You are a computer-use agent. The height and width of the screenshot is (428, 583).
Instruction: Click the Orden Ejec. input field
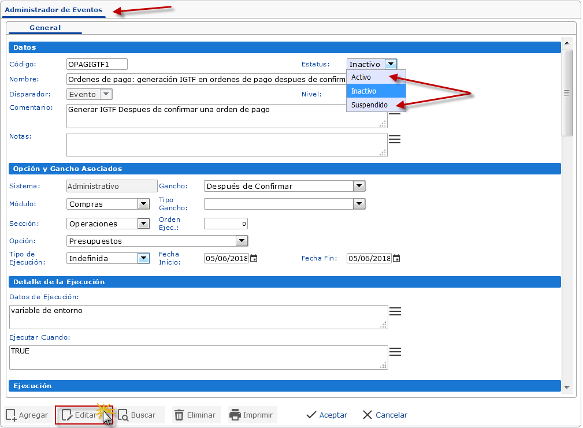[x=226, y=224]
